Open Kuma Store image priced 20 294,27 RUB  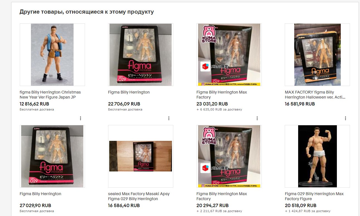click(x=229, y=156)
